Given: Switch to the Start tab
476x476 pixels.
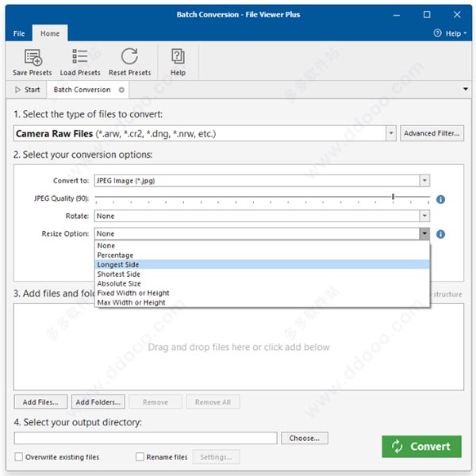Looking at the screenshot, I should pos(28,90).
